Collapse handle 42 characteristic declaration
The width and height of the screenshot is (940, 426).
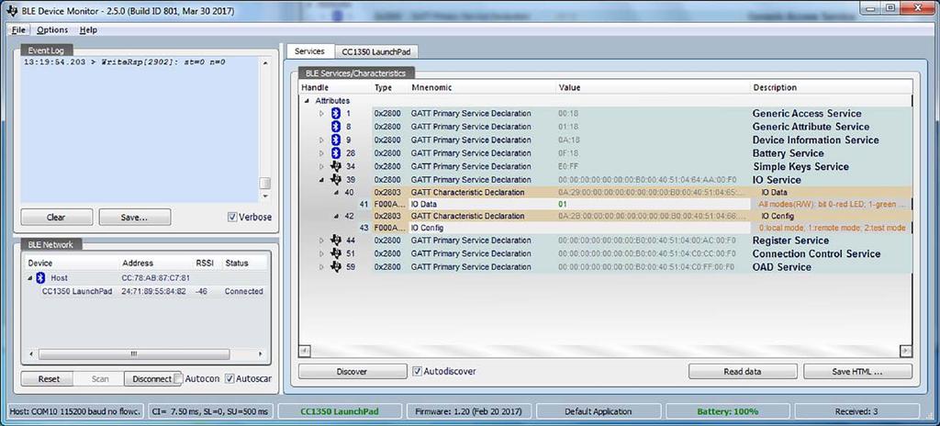[336, 216]
